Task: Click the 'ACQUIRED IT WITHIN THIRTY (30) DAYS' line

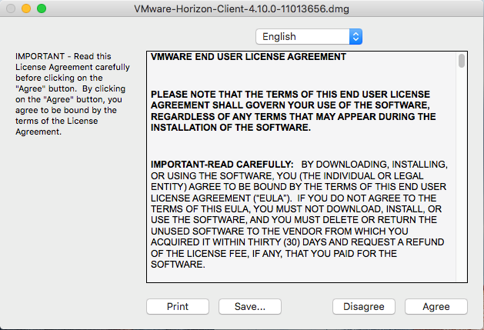Action: [297, 242]
